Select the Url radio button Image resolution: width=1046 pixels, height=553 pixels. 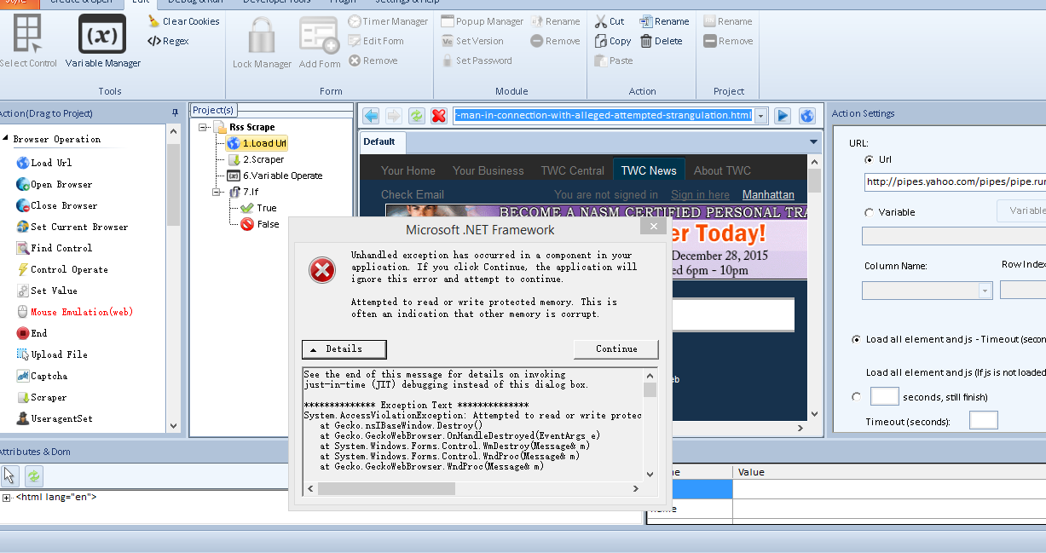pos(869,159)
